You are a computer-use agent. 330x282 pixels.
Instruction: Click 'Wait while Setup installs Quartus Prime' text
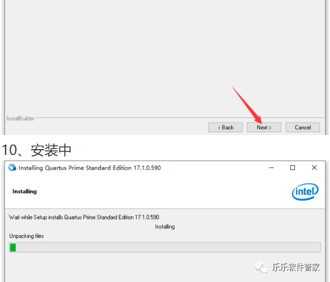click(84, 217)
